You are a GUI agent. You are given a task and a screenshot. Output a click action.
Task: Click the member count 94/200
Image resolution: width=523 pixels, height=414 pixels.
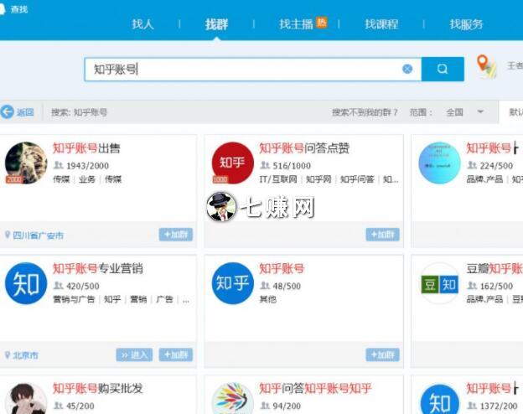pos(287,406)
